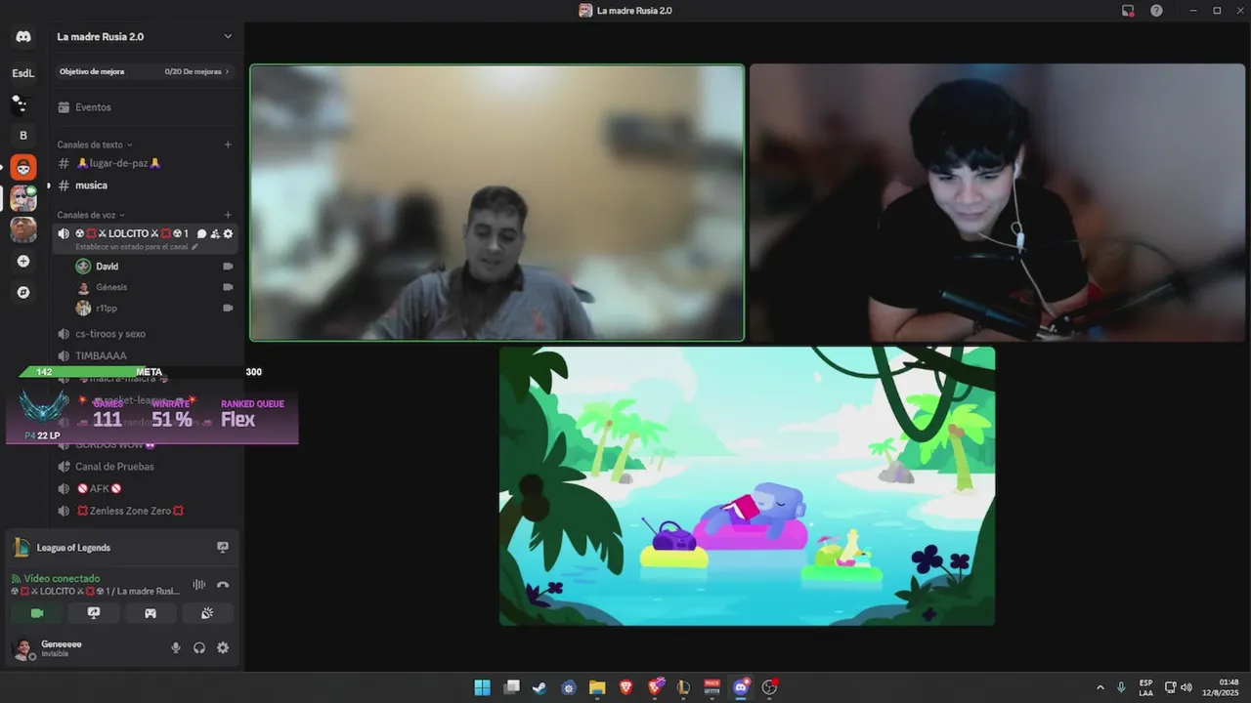The image size is (1251, 703).
Task: Open the volume control in system tray
Action: [x=1186, y=687]
